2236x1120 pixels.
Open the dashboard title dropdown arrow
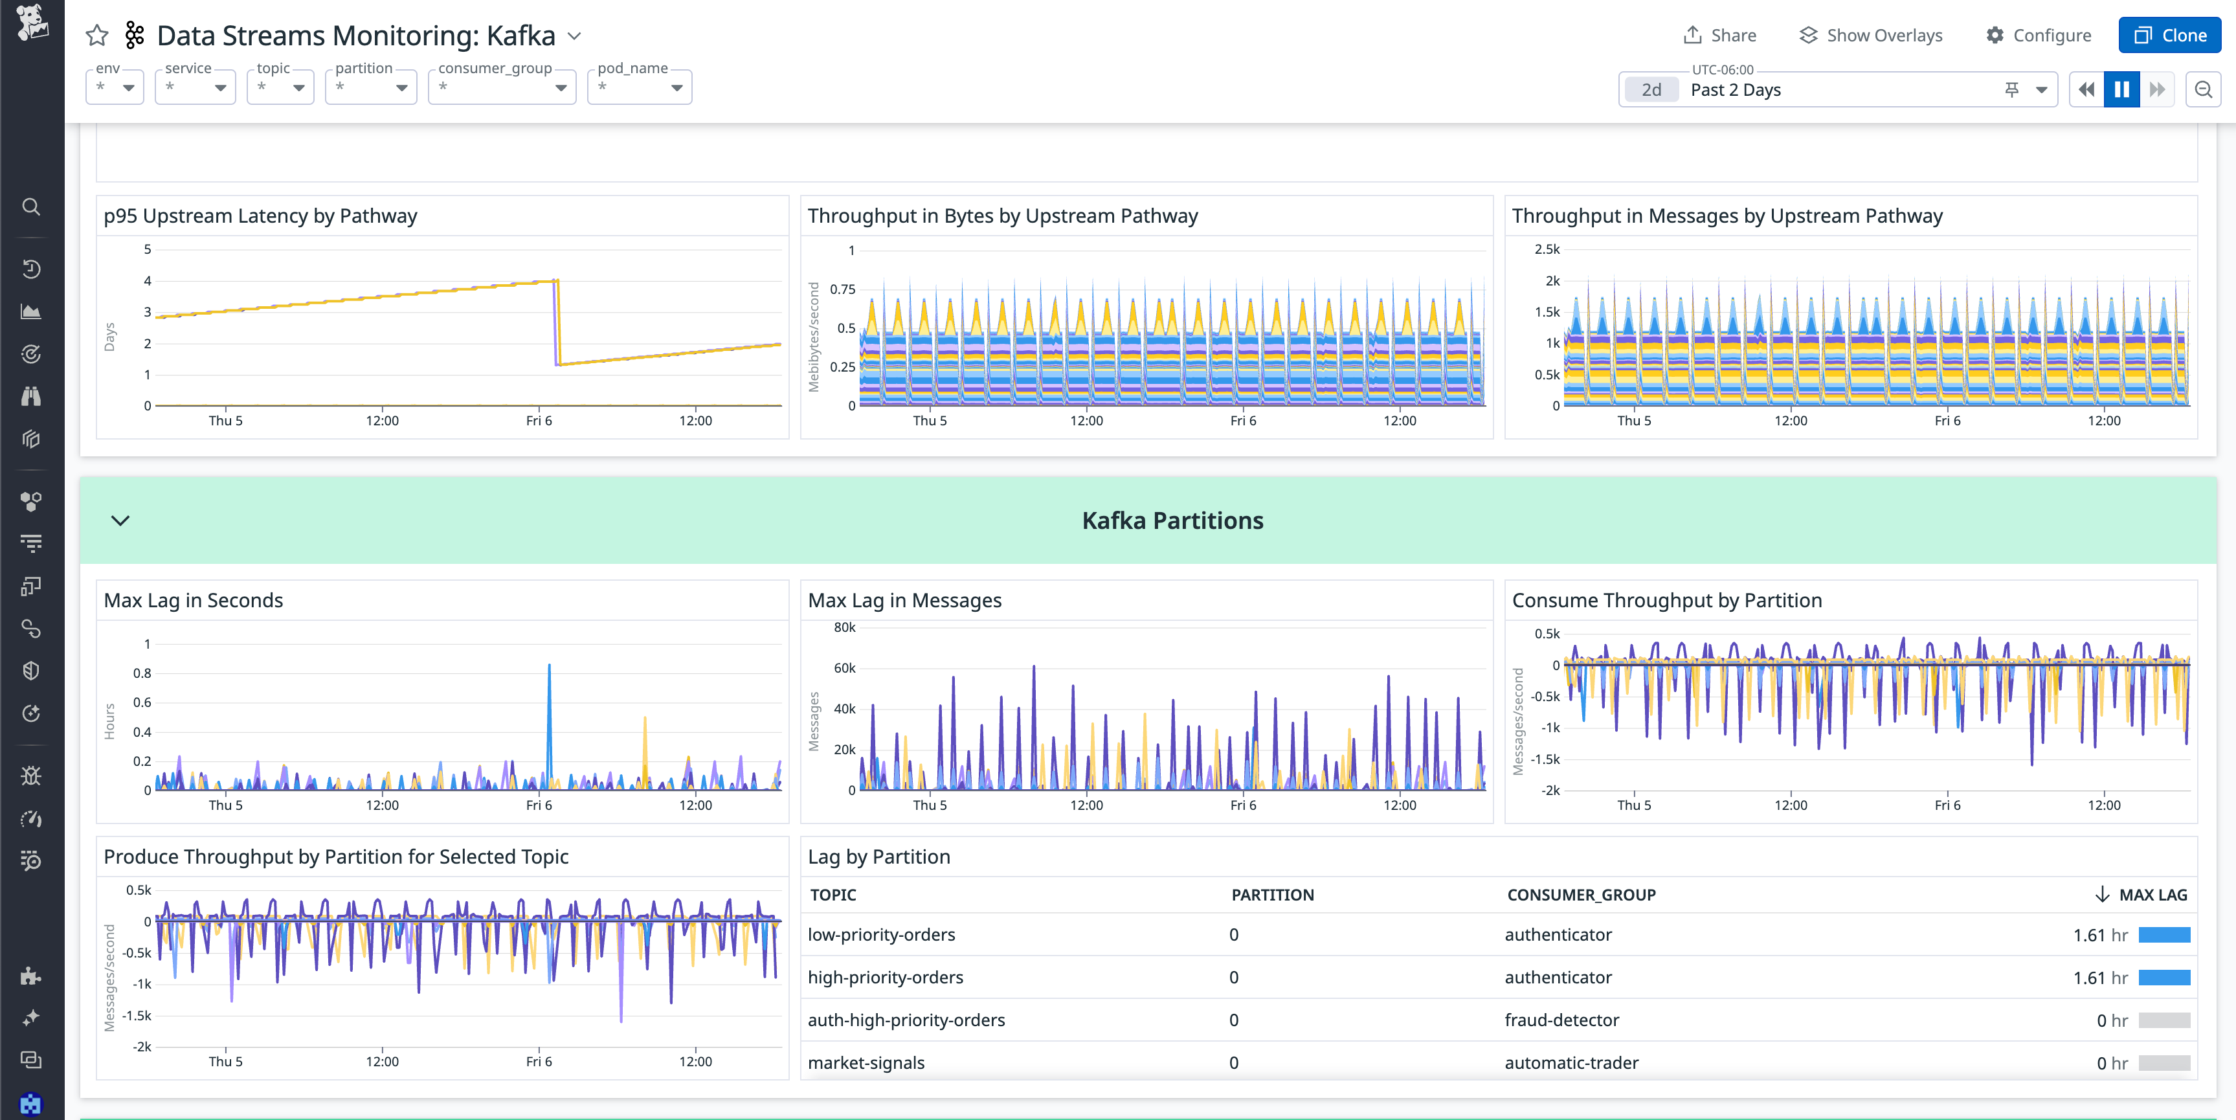(573, 36)
